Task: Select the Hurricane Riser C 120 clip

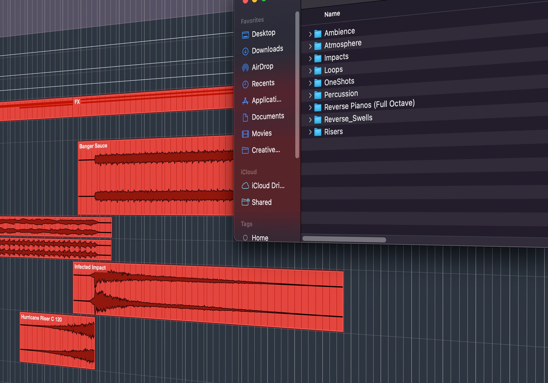Action: pyautogui.click(x=57, y=341)
